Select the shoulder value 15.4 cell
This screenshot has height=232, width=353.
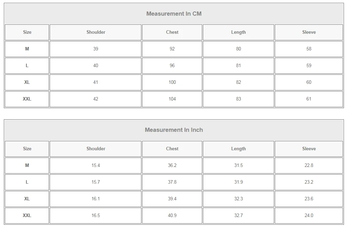click(96, 166)
